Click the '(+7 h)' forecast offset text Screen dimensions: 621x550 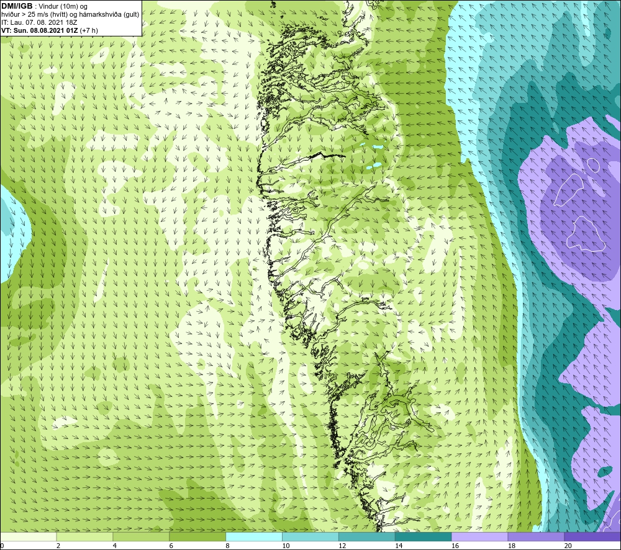[x=89, y=30]
